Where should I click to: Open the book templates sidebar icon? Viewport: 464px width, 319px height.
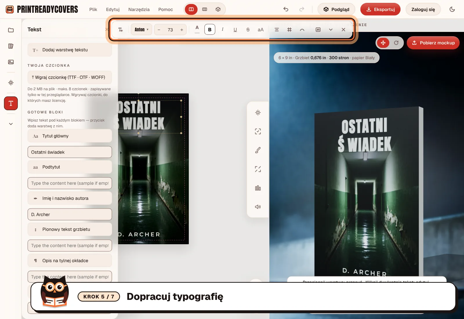click(x=11, y=46)
